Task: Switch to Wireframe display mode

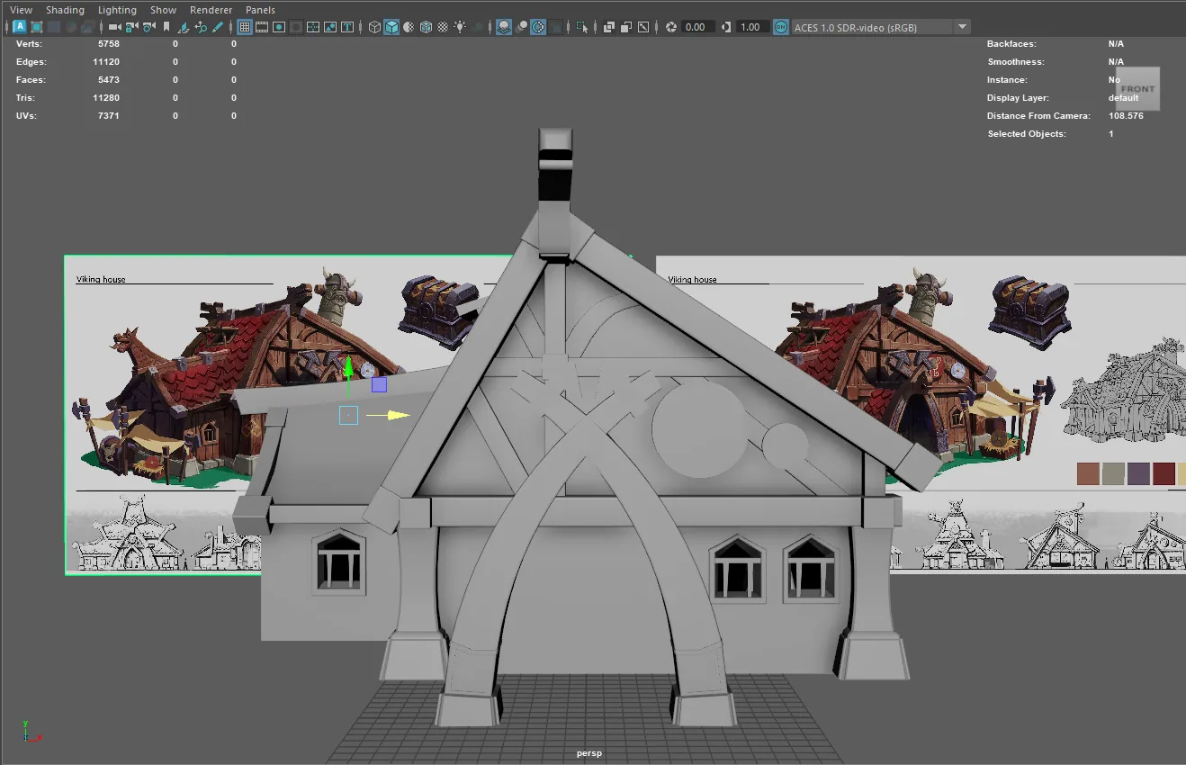Action: click(374, 27)
